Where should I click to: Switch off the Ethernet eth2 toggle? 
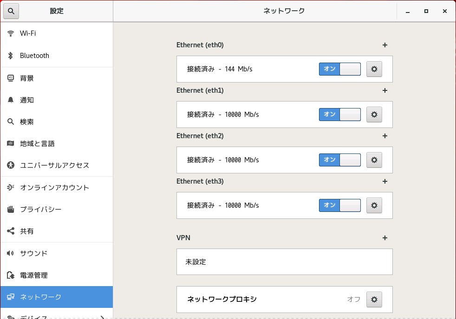[339, 160]
